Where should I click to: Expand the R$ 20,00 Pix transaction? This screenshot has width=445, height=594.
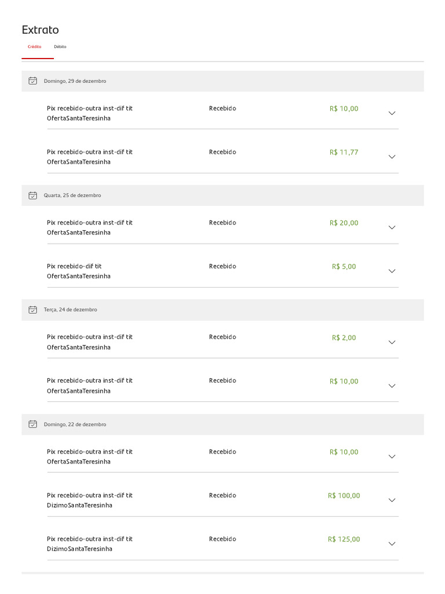[392, 227]
